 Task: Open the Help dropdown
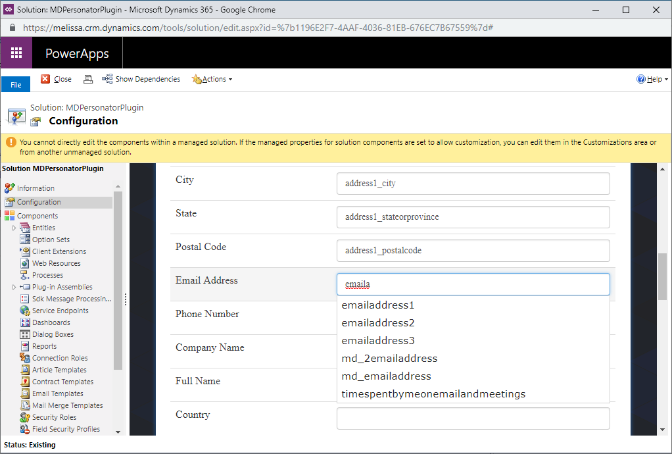(x=652, y=79)
